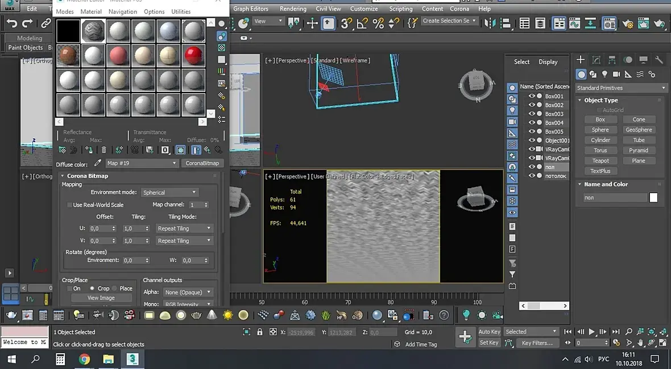Pick material from object with eyedropper

tap(98, 163)
